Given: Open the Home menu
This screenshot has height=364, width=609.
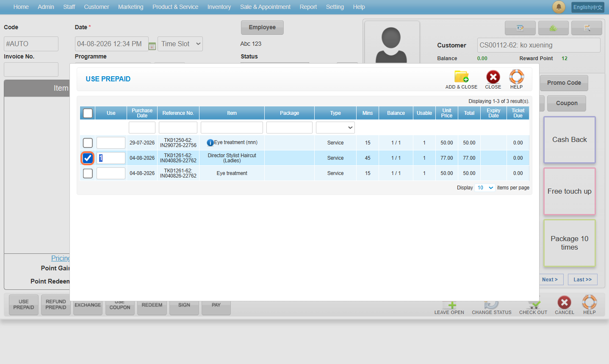Looking at the screenshot, I should coord(21,7).
